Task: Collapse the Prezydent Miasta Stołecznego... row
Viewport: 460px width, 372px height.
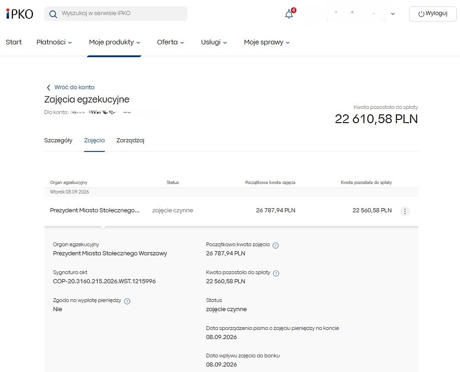Action: pos(95,210)
